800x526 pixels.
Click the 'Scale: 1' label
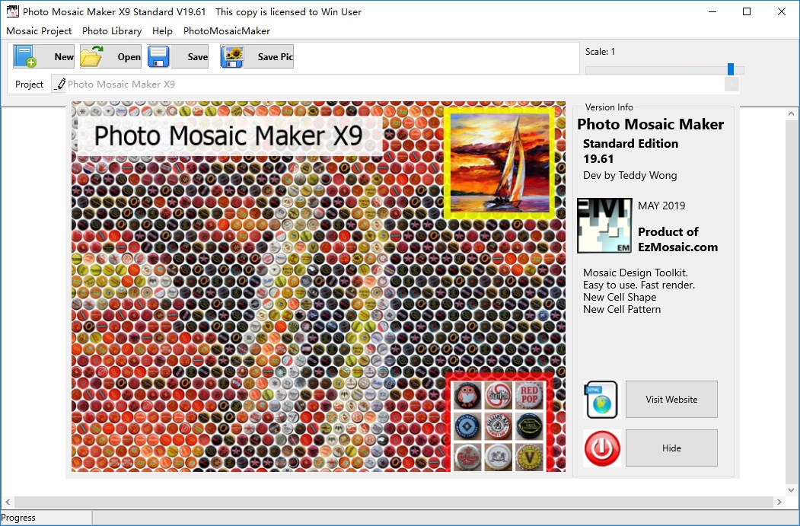point(600,52)
